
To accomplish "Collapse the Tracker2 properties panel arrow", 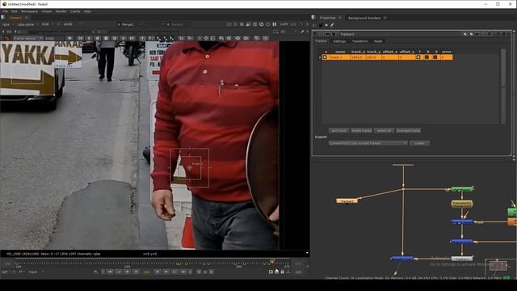I will pos(316,34).
